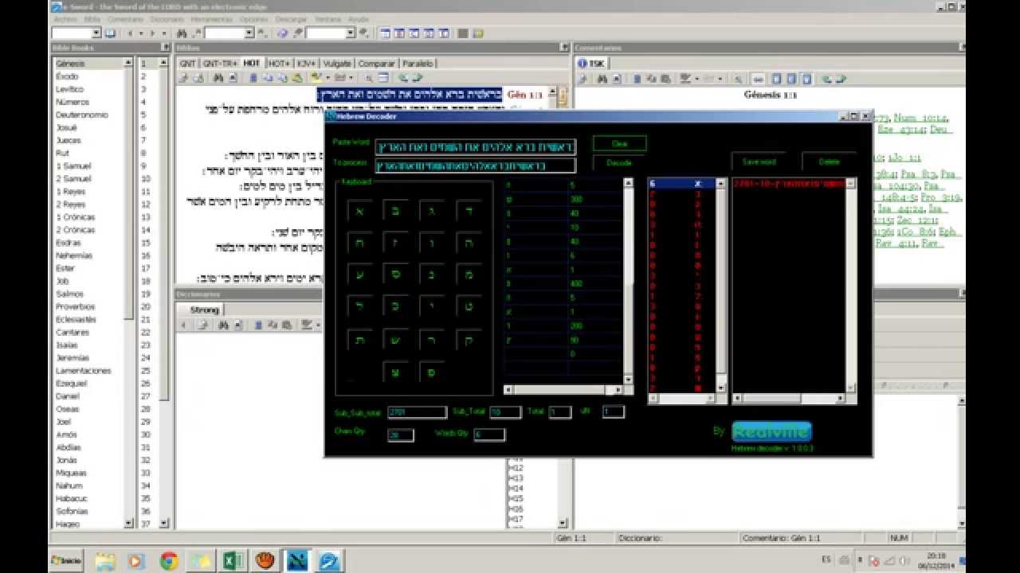Open the Ayuda menu
The width and height of the screenshot is (1020, 573).
(x=359, y=18)
